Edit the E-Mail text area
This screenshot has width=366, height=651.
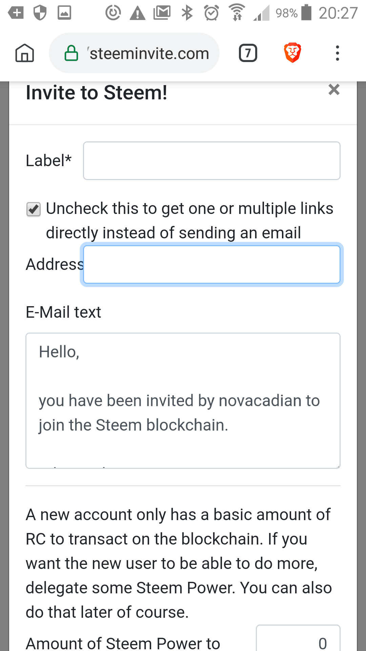(x=183, y=401)
